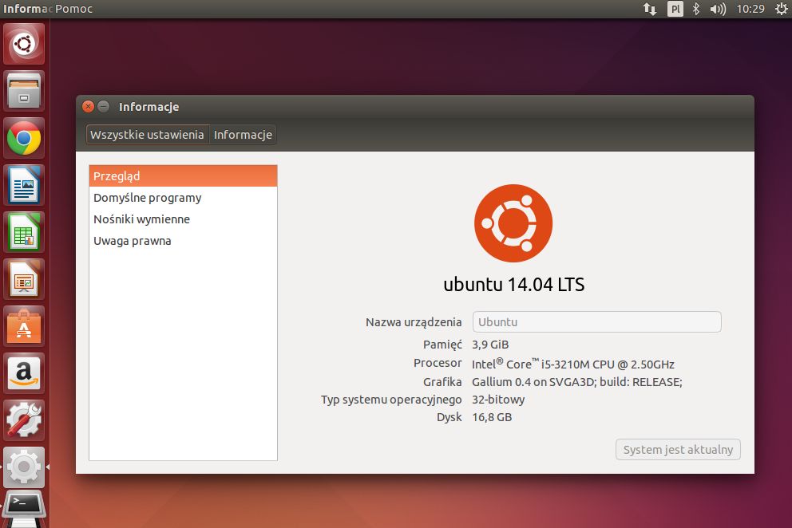Click the memory value 3,9 GiB
The width and height of the screenshot is (792, 528).
(x=490, y=345)
